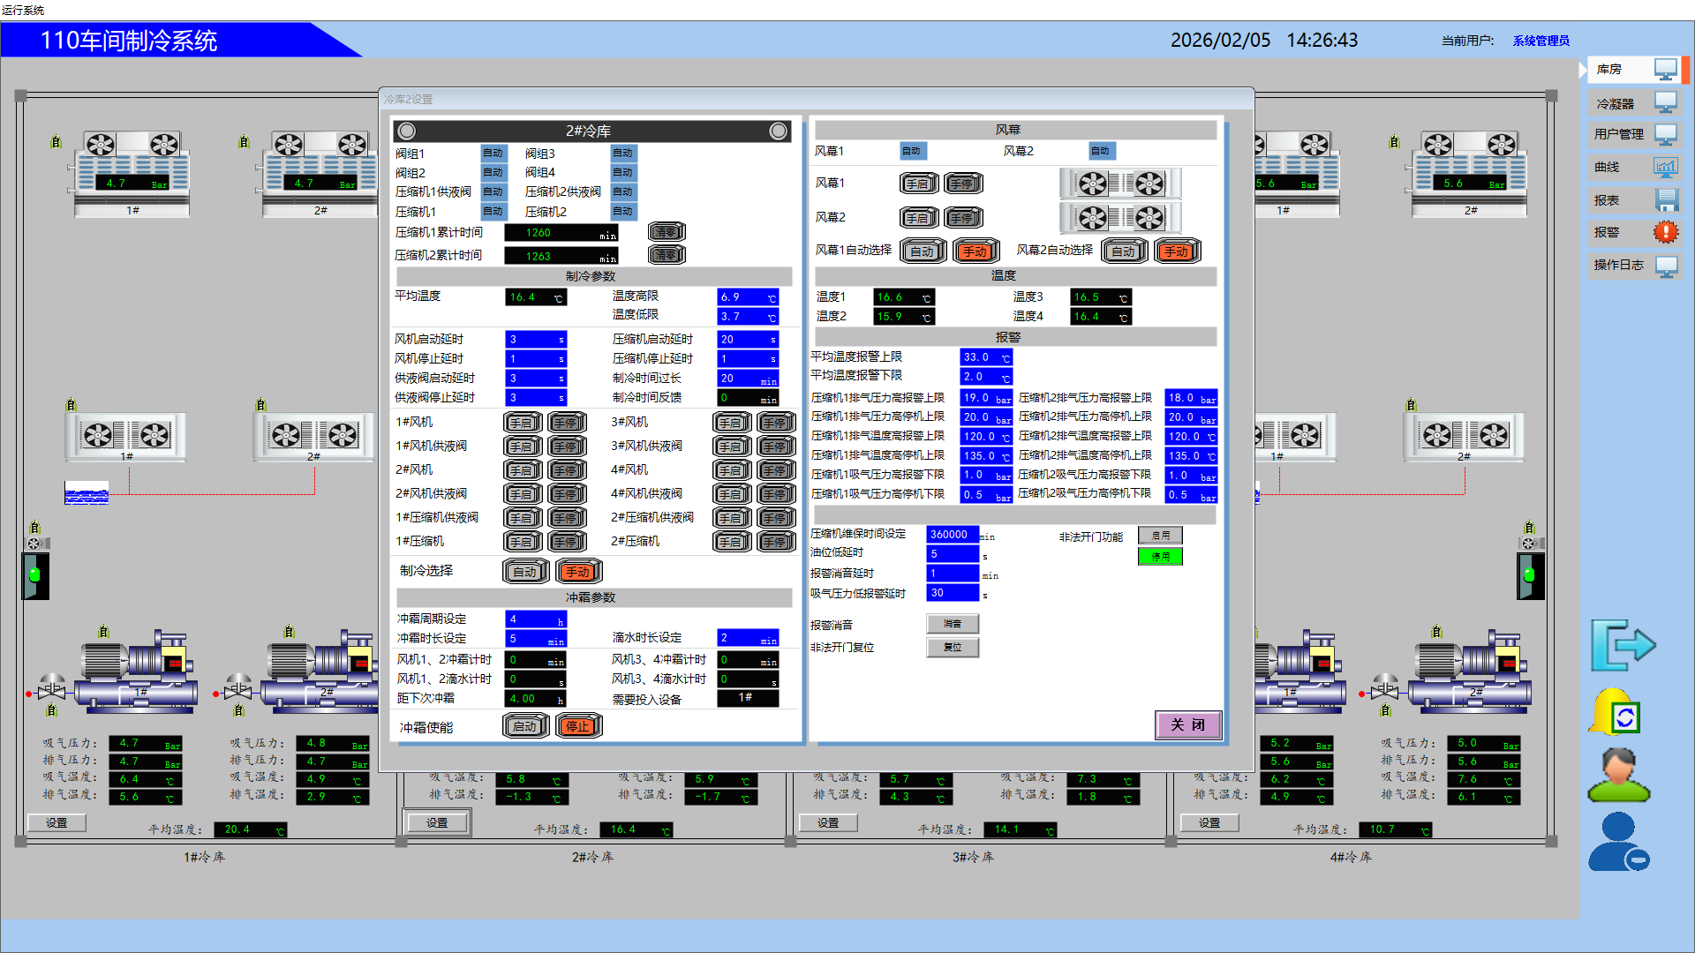The image size is (1695, 953).
Task: Set 风幕1自动选择 to 自动
Action: coord(923,251)
